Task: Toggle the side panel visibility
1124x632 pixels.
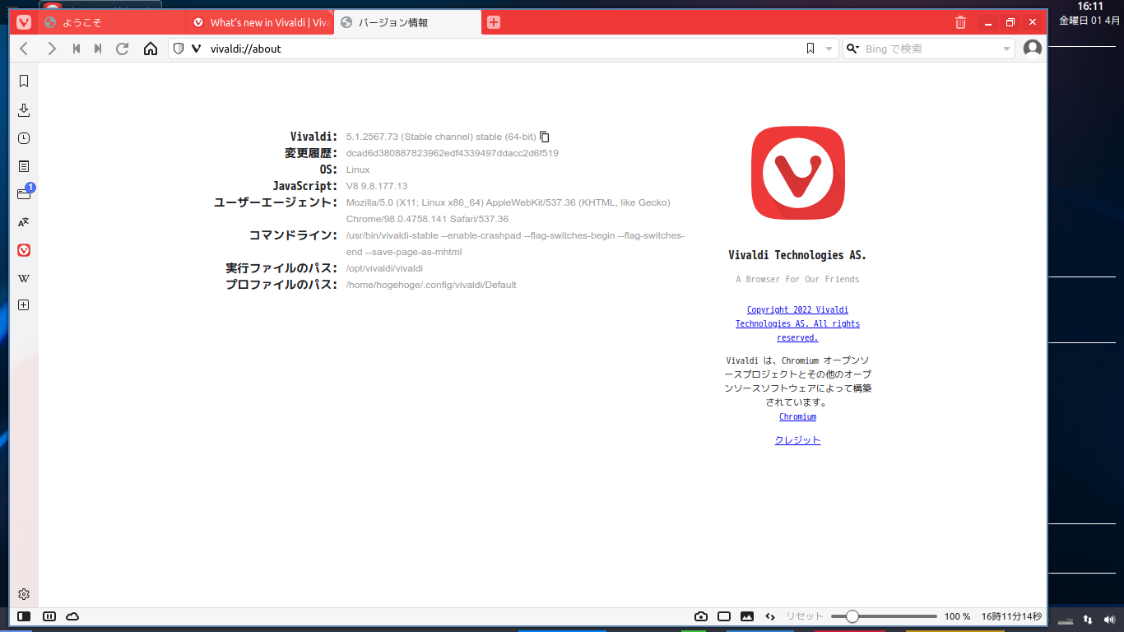Action: [x=24, y=616]
